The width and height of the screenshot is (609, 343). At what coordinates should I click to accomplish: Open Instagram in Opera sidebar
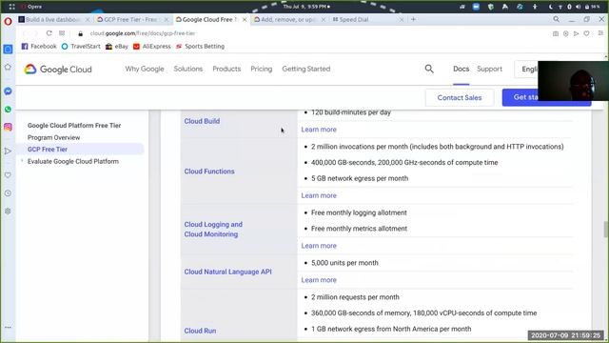click(x=8, y=127)
